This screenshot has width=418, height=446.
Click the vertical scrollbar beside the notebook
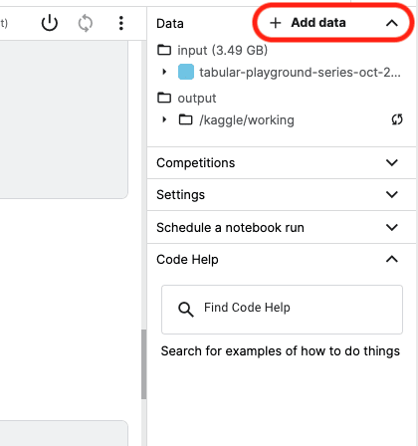click(x=143, y=364)
